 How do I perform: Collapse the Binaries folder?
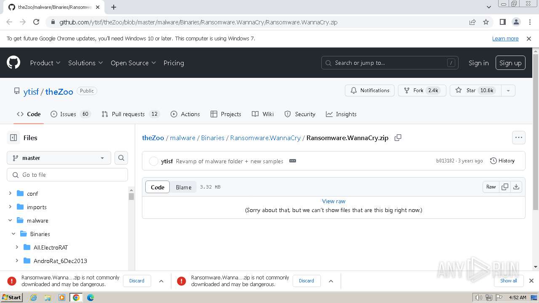click(13, 234)
